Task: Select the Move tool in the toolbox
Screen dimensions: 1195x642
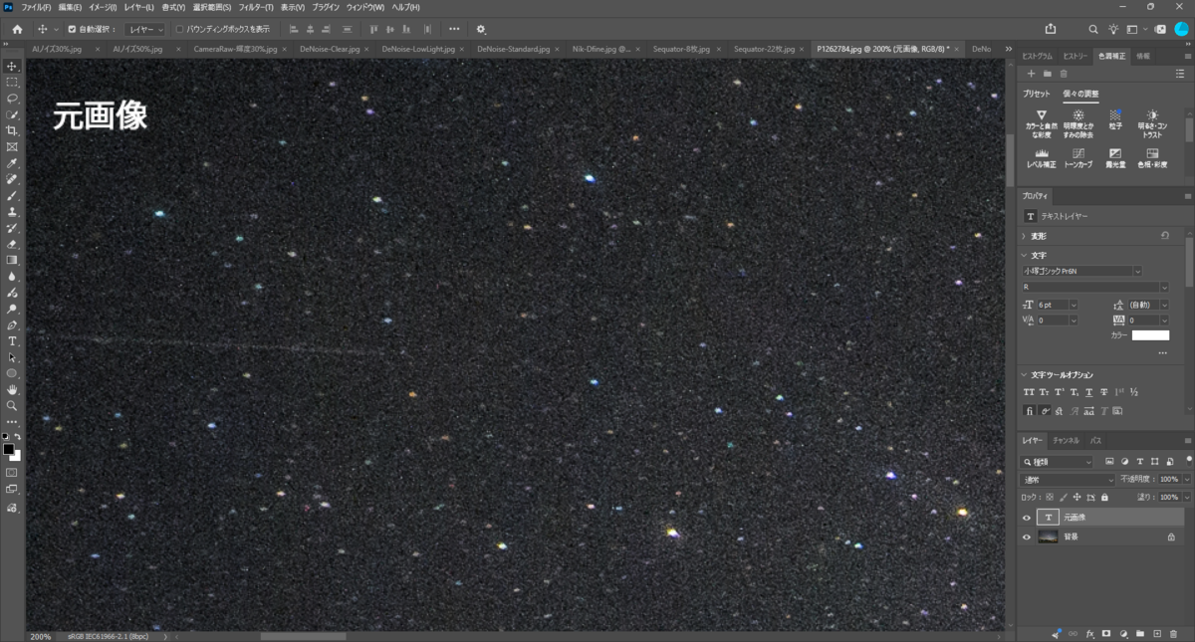Action: point(12,66)
